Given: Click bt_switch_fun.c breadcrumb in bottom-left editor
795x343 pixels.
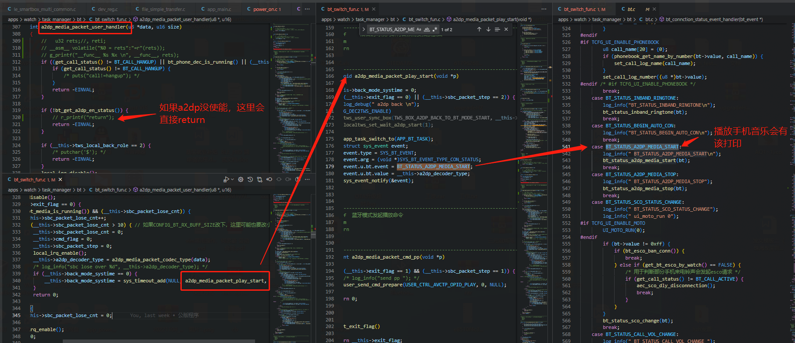Looking at the screenshot, I should 111,190.
